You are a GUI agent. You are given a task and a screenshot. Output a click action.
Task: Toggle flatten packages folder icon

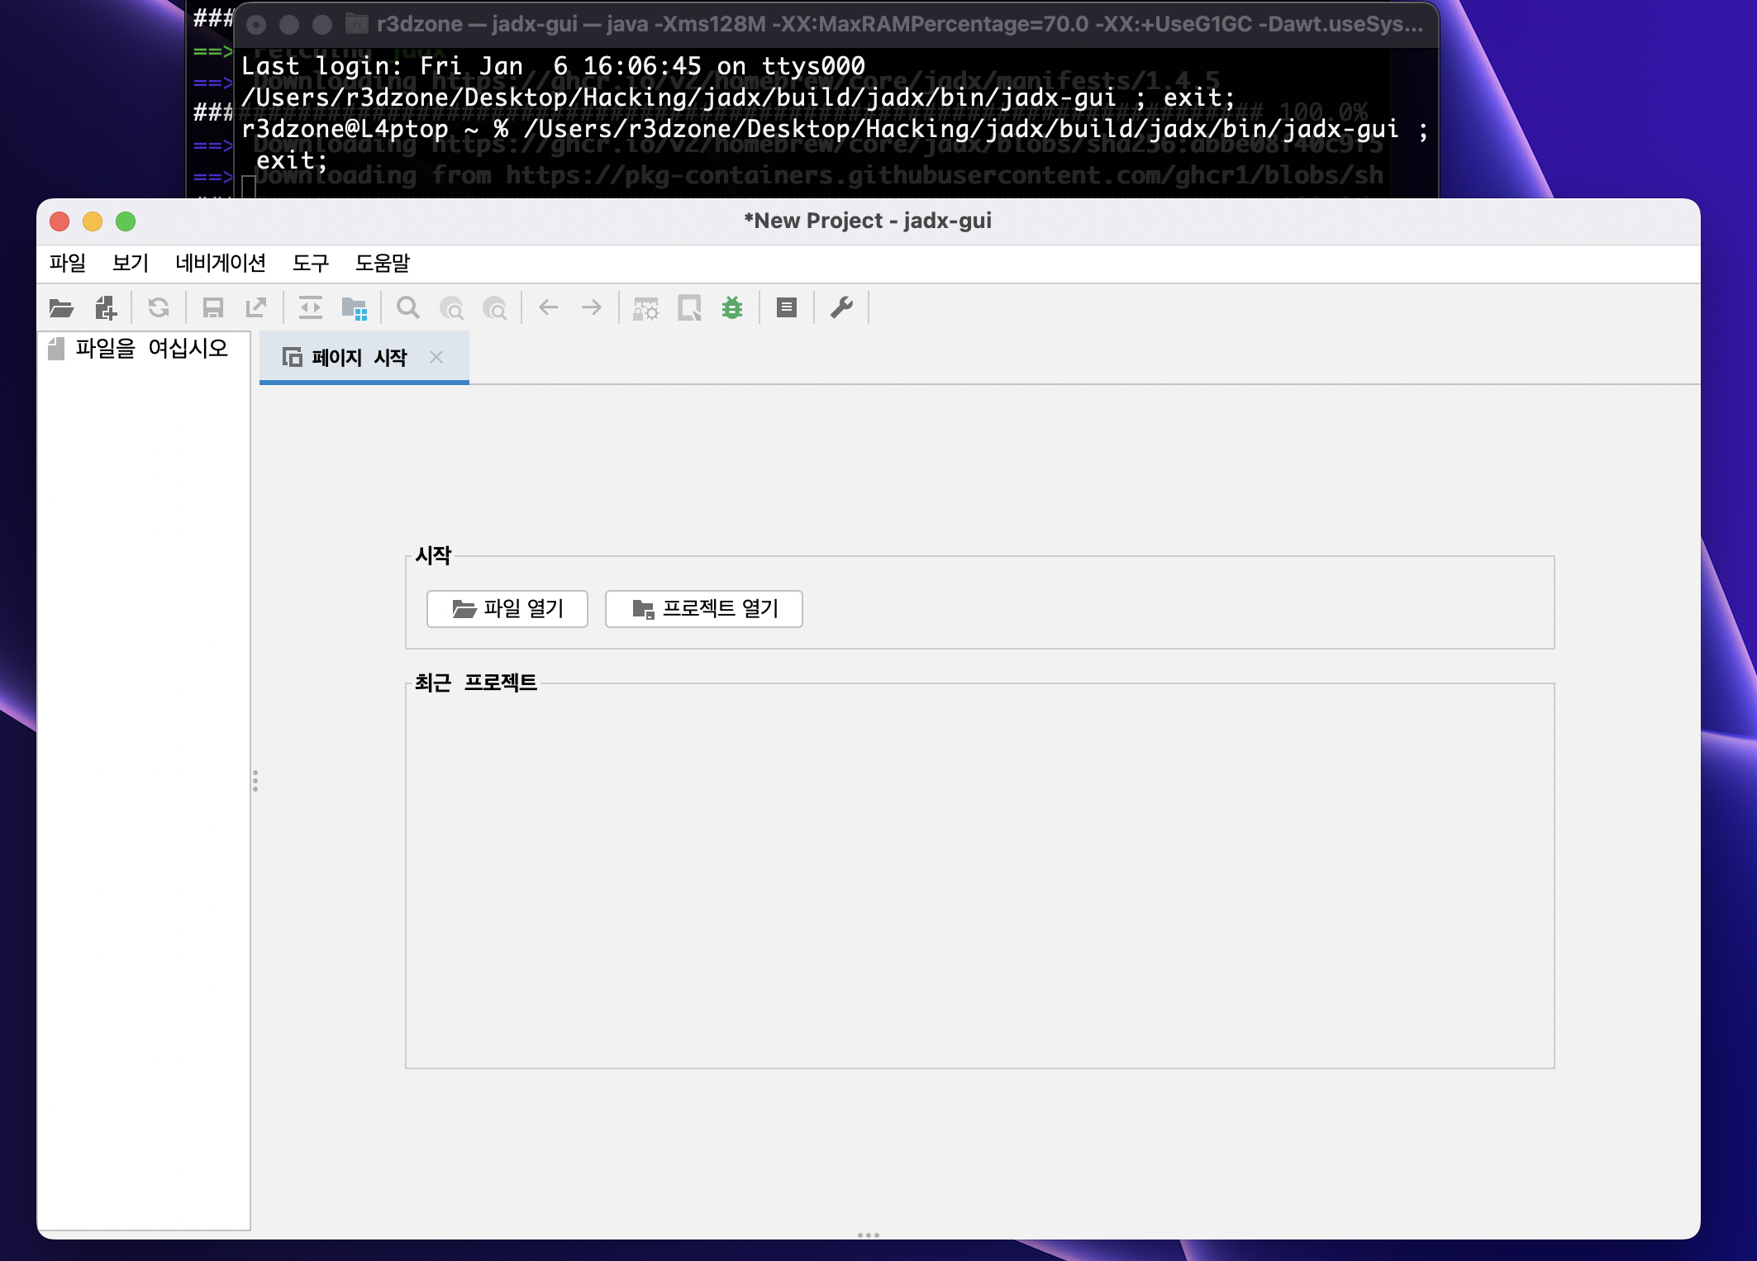click(355, 308)
